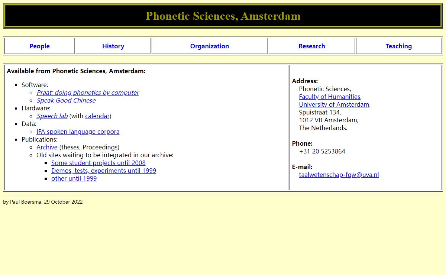
Task: Select 'Available from Phonetic Sciences, Amsterdam:' heading
Action: point(76,71)
